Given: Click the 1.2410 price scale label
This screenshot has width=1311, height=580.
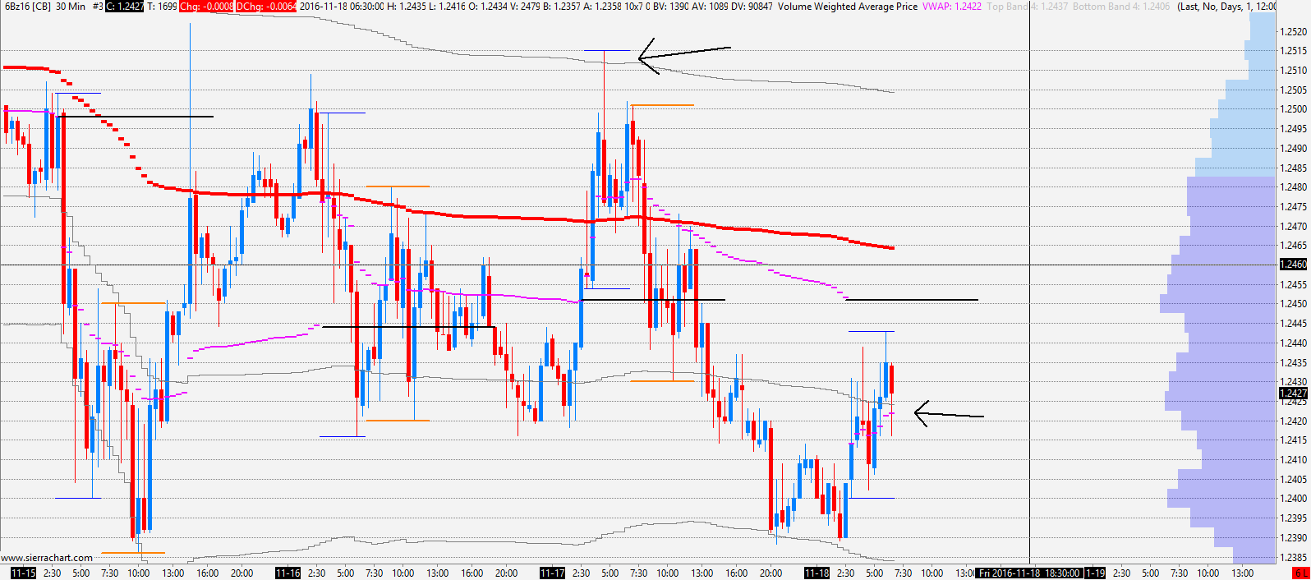Looking at the screenshot, I should pos(1294,460).
